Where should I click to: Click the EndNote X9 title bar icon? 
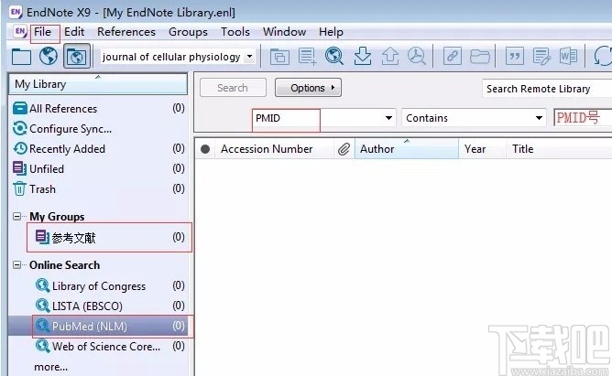[x=16, y=12]
